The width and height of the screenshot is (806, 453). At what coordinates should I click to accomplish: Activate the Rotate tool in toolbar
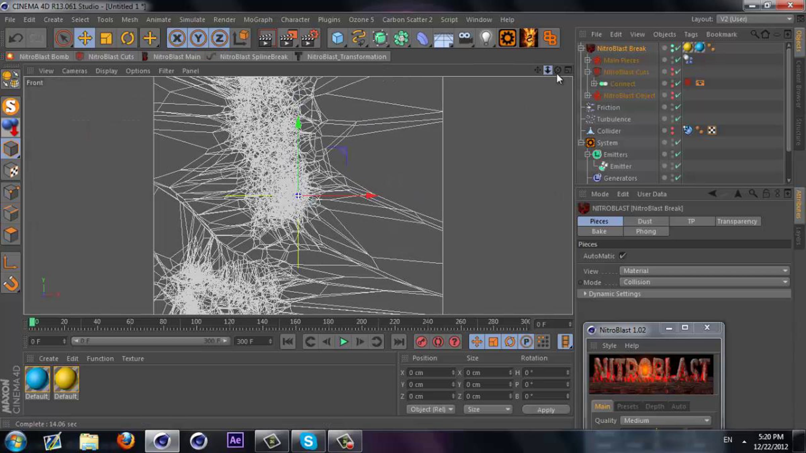pos(128,38)
